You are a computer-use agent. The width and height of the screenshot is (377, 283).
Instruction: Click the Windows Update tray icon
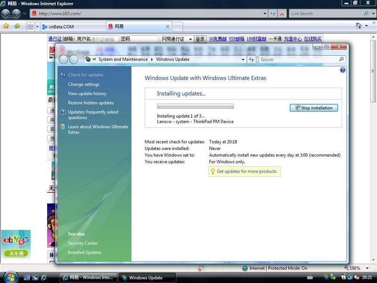326,277
